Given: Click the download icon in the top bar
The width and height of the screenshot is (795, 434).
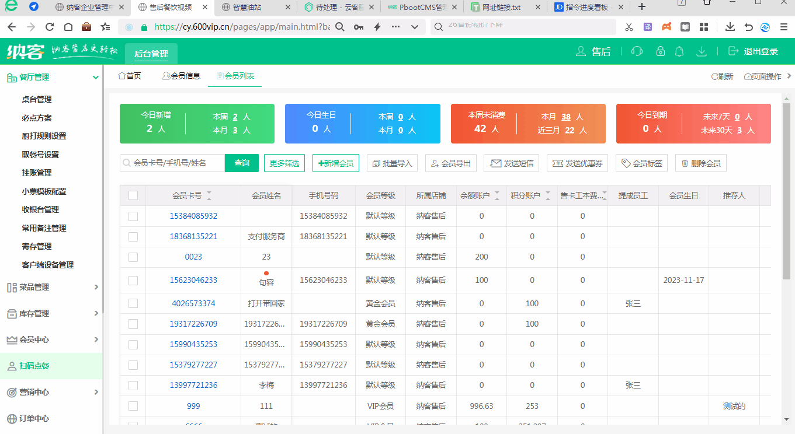Looking at the screenshot, I should pyautogui.click(x=701, y=51).
